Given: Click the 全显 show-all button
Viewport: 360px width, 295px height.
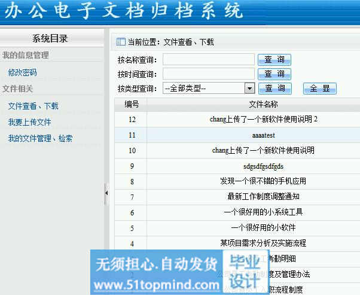Looking at the screenshot, I should coord(320,88).
